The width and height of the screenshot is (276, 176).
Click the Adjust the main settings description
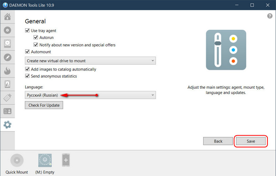(x=226, y=90)
